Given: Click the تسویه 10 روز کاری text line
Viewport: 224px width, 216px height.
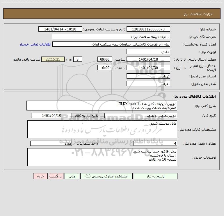Looking at the screenshot, I should pos(163,159).
